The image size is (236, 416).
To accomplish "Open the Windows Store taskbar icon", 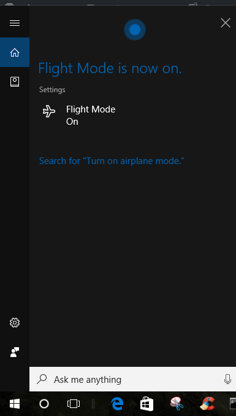I will tap(147, 404).
